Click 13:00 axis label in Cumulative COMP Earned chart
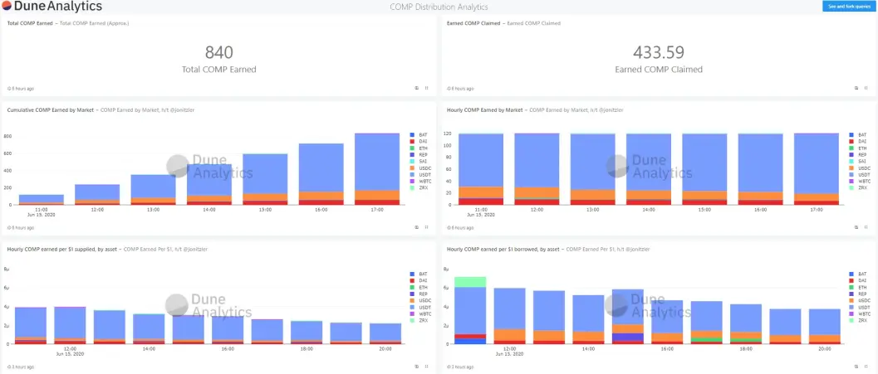878x374 pixels. coord(154,210)
